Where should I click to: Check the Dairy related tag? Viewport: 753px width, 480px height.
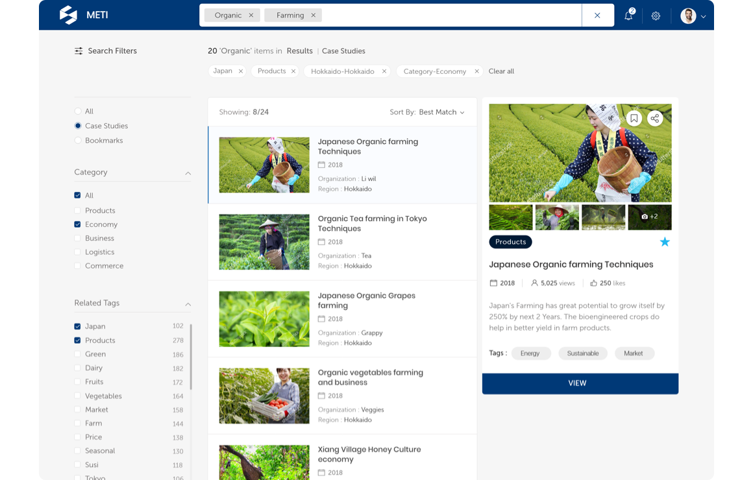pyautogui.click(x=77, y=368)
